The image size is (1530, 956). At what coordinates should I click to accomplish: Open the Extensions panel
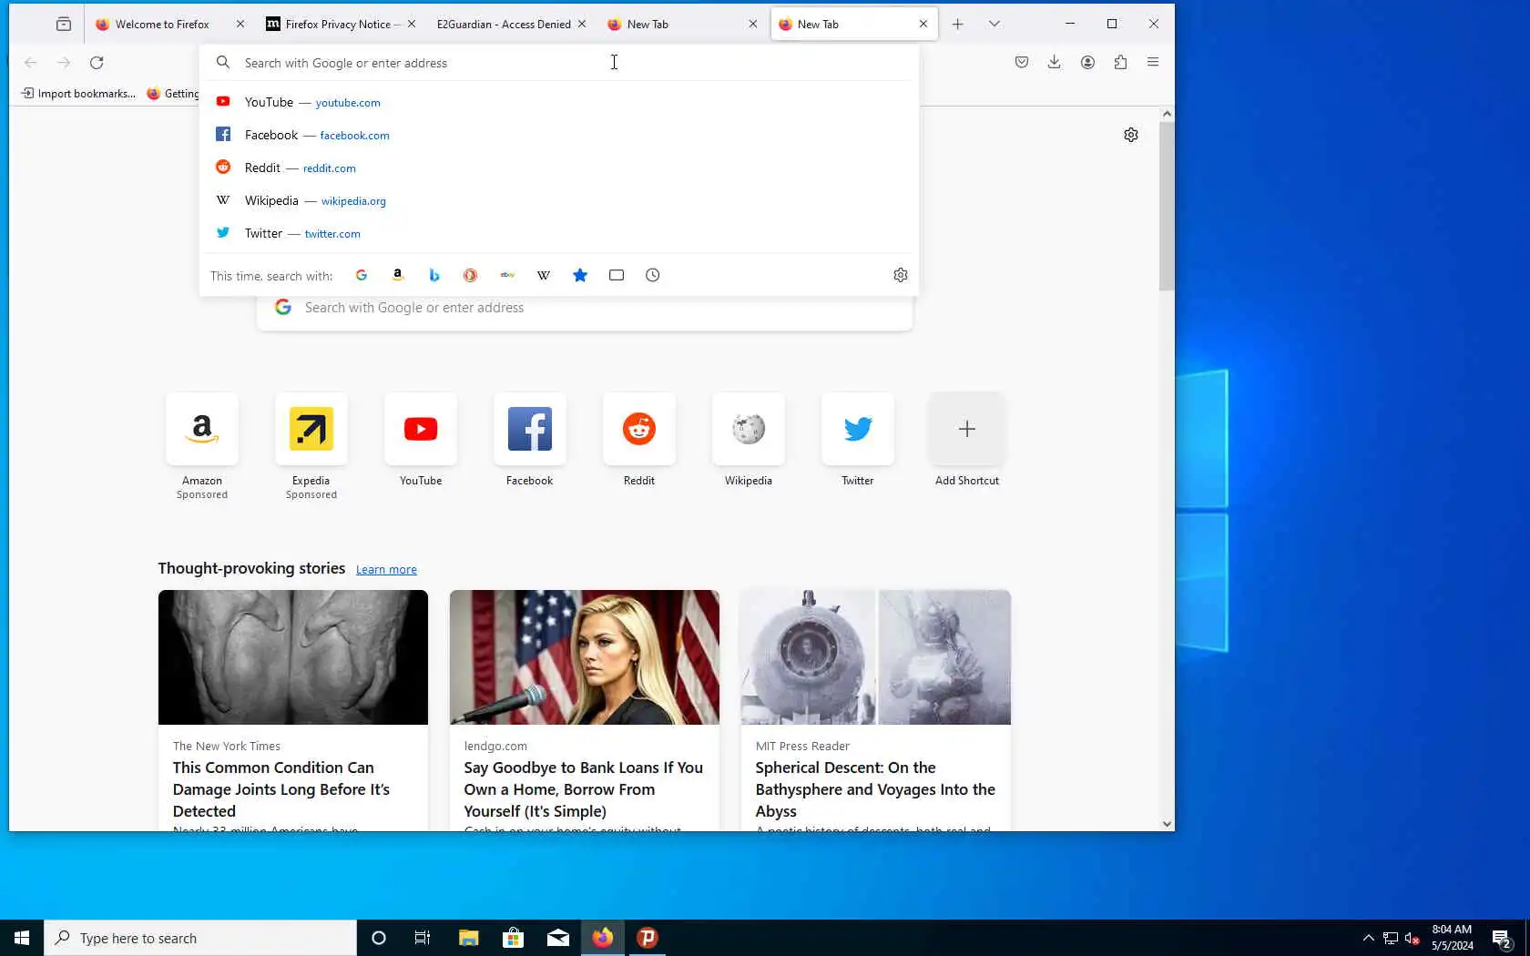(1120, 63)
